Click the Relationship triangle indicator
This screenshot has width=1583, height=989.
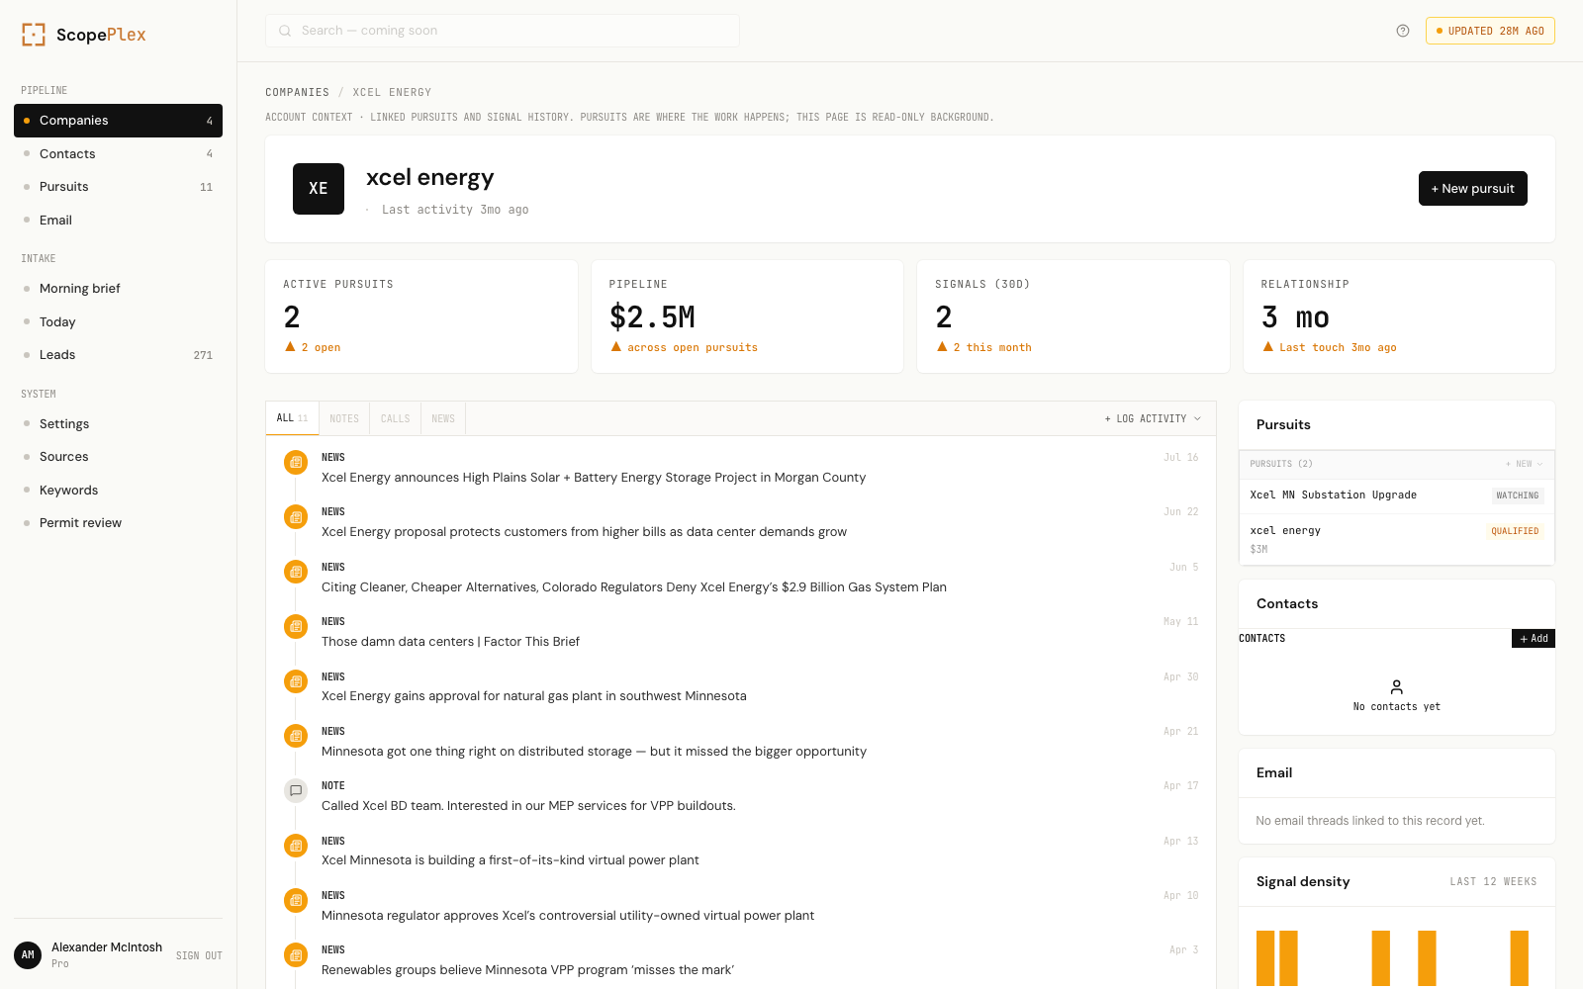click(x=1268, y=347)
